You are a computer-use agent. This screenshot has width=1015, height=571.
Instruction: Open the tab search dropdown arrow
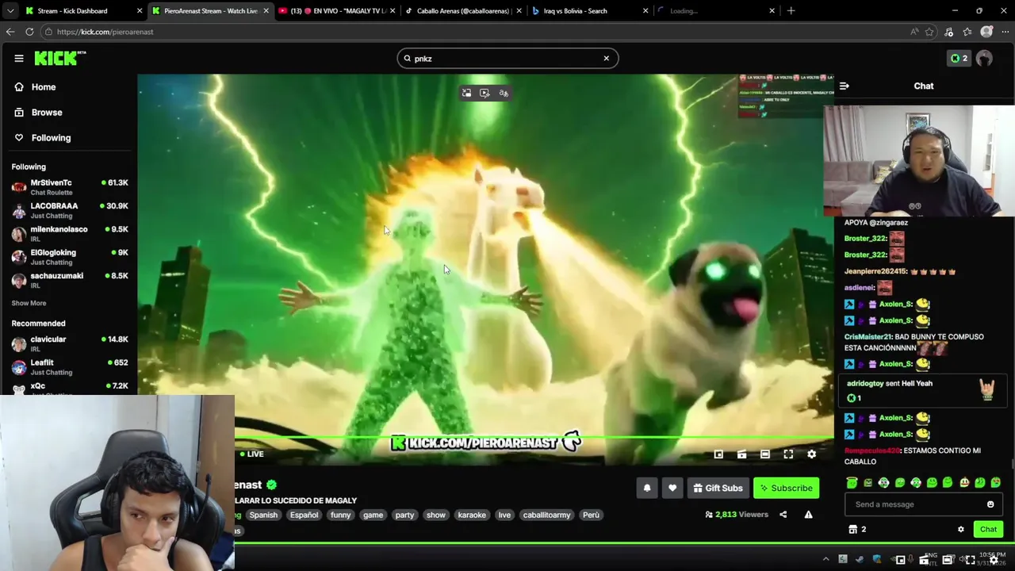point(10,10)
